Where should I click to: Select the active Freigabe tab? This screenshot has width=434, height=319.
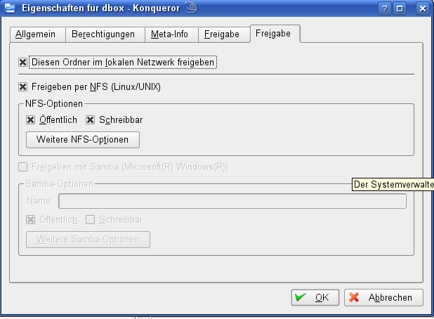point(275,34)
